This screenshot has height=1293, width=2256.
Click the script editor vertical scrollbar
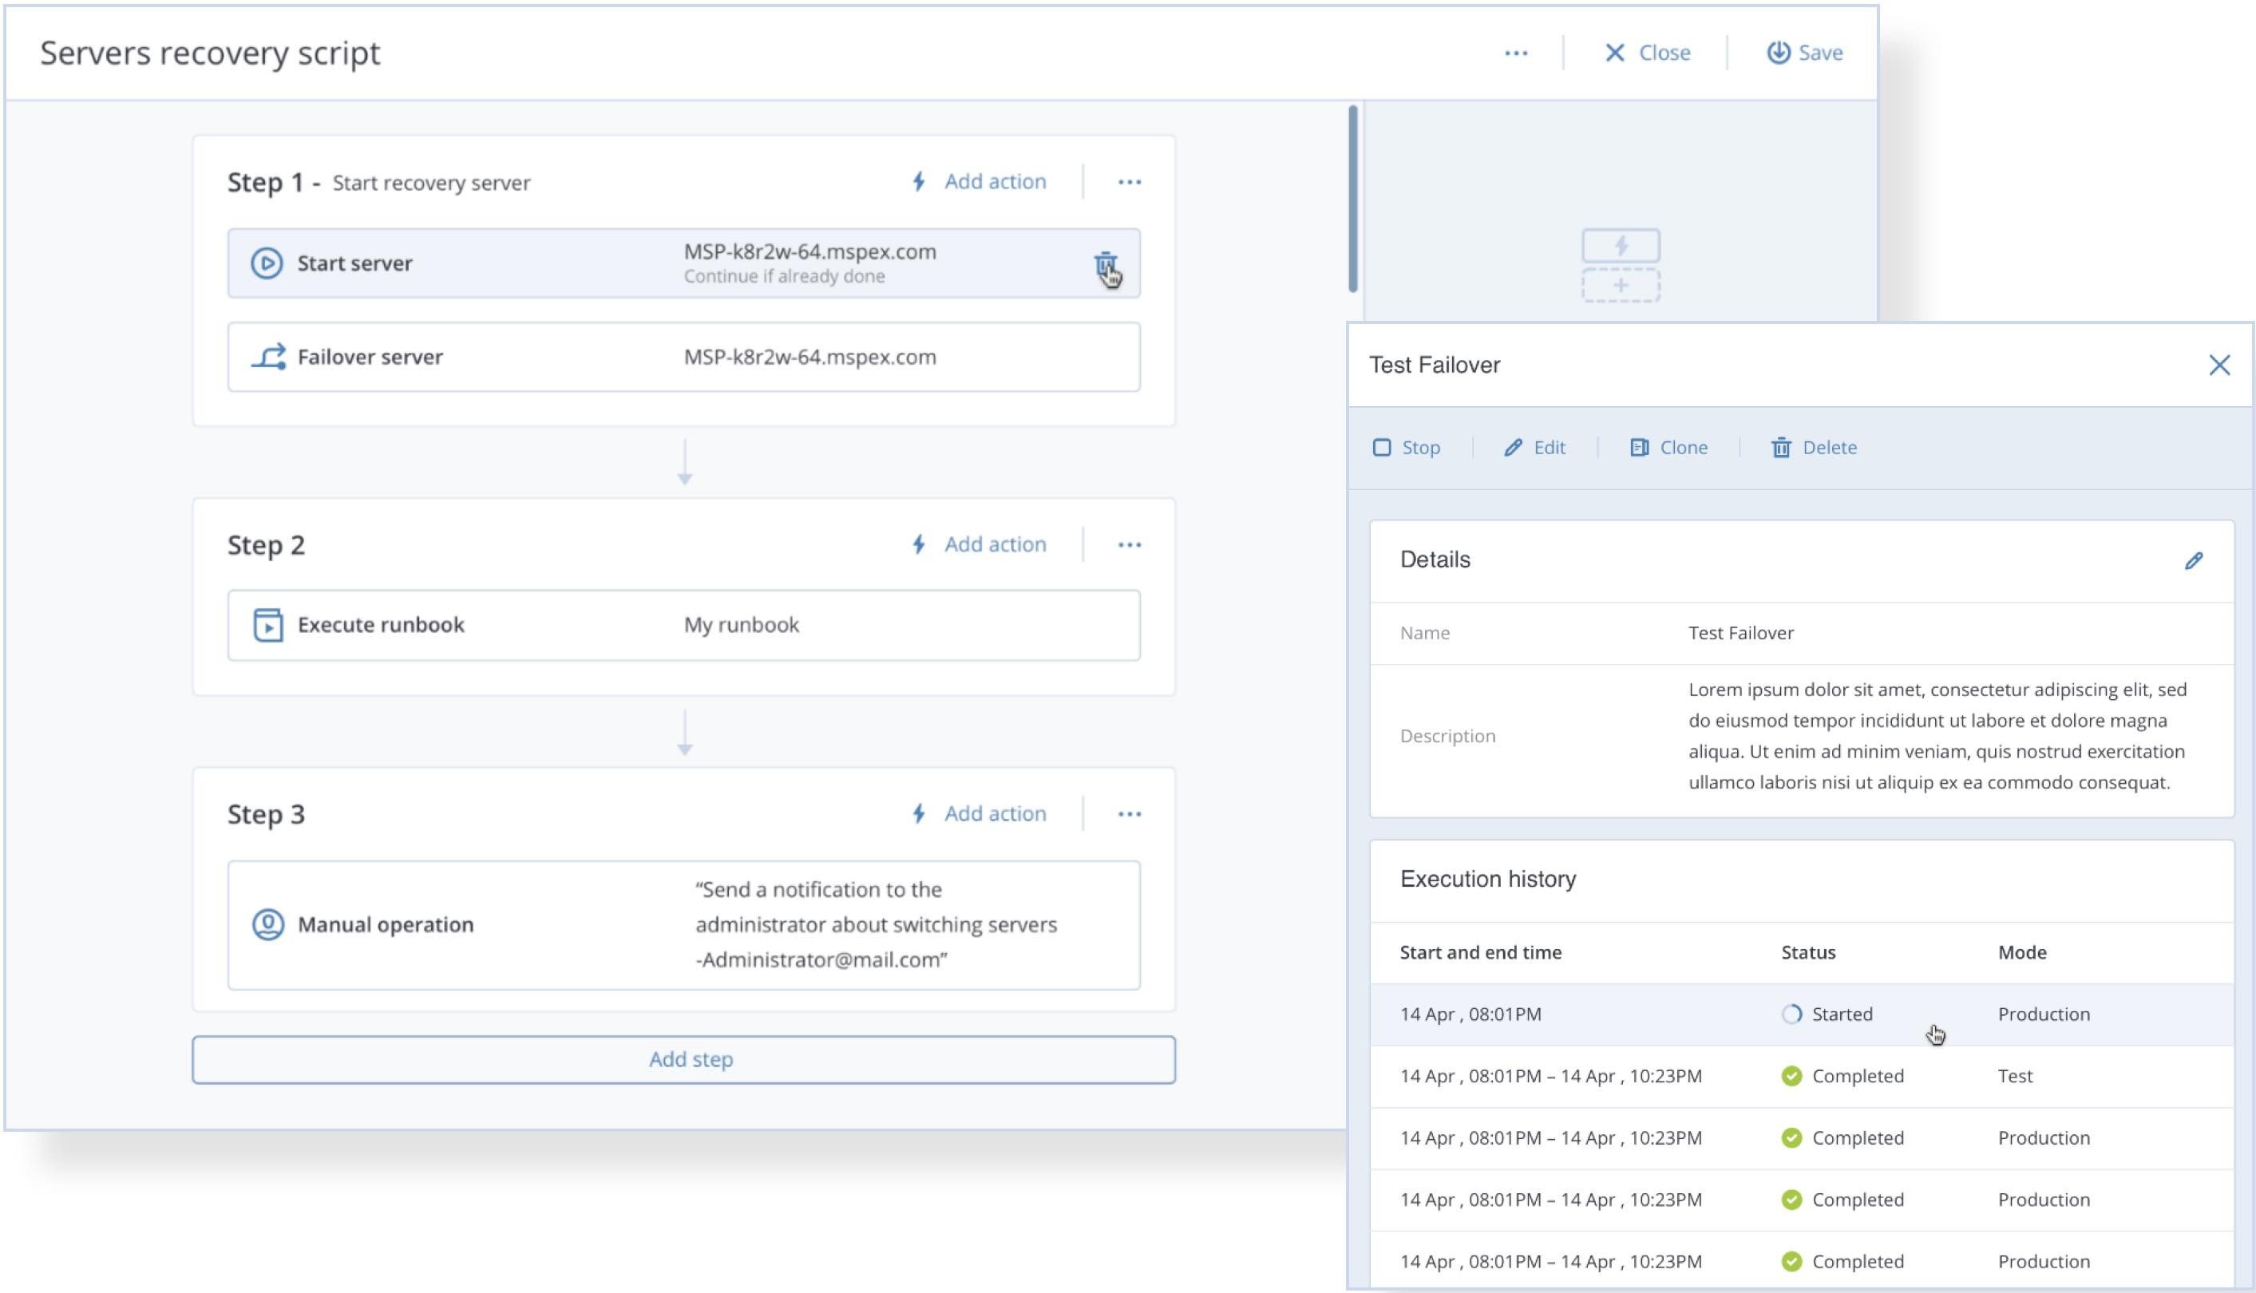pyautogui.click(x=1352, y=199)
